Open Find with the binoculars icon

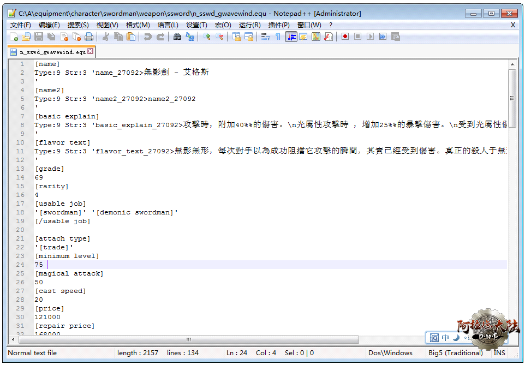click(177, 37)
